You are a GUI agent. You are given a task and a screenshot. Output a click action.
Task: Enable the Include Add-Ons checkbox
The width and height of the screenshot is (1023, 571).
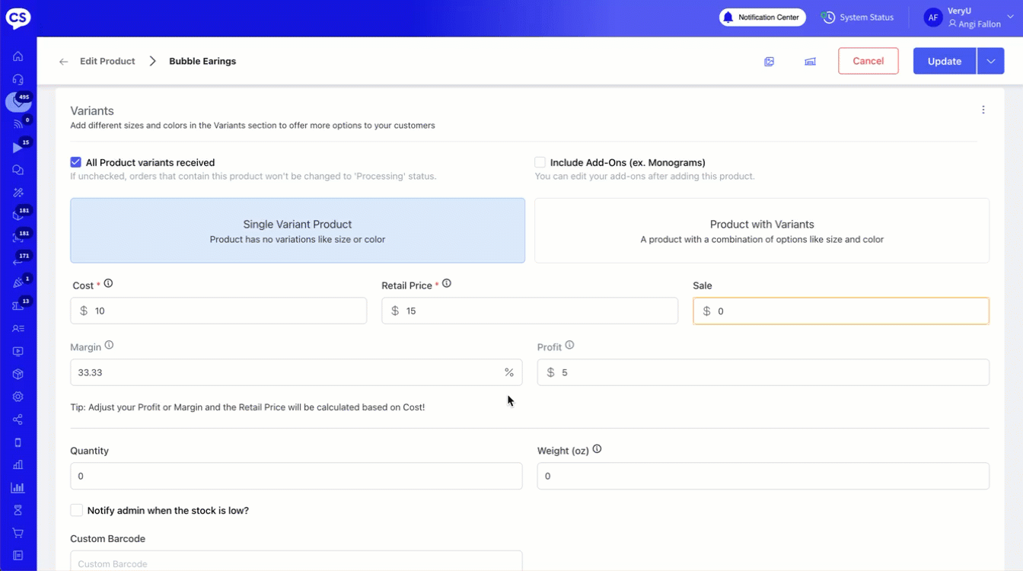(540, 162)
